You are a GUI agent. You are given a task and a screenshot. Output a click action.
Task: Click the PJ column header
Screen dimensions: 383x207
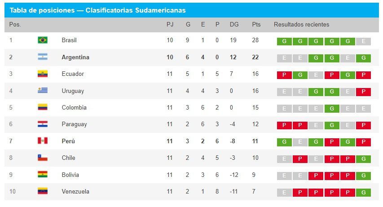click(x=170, y=25)
